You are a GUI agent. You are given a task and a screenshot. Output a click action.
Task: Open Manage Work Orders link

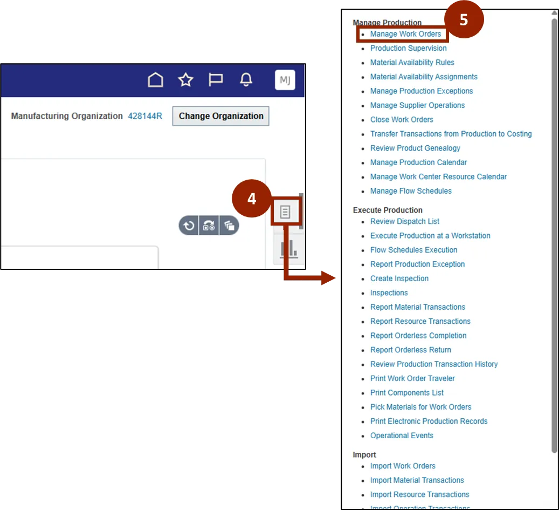[x=405, y=34]
